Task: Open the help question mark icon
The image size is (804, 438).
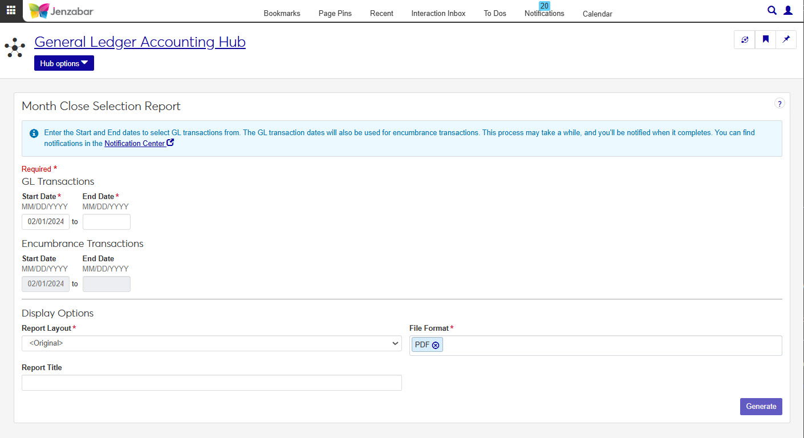Action: (779, 103)
